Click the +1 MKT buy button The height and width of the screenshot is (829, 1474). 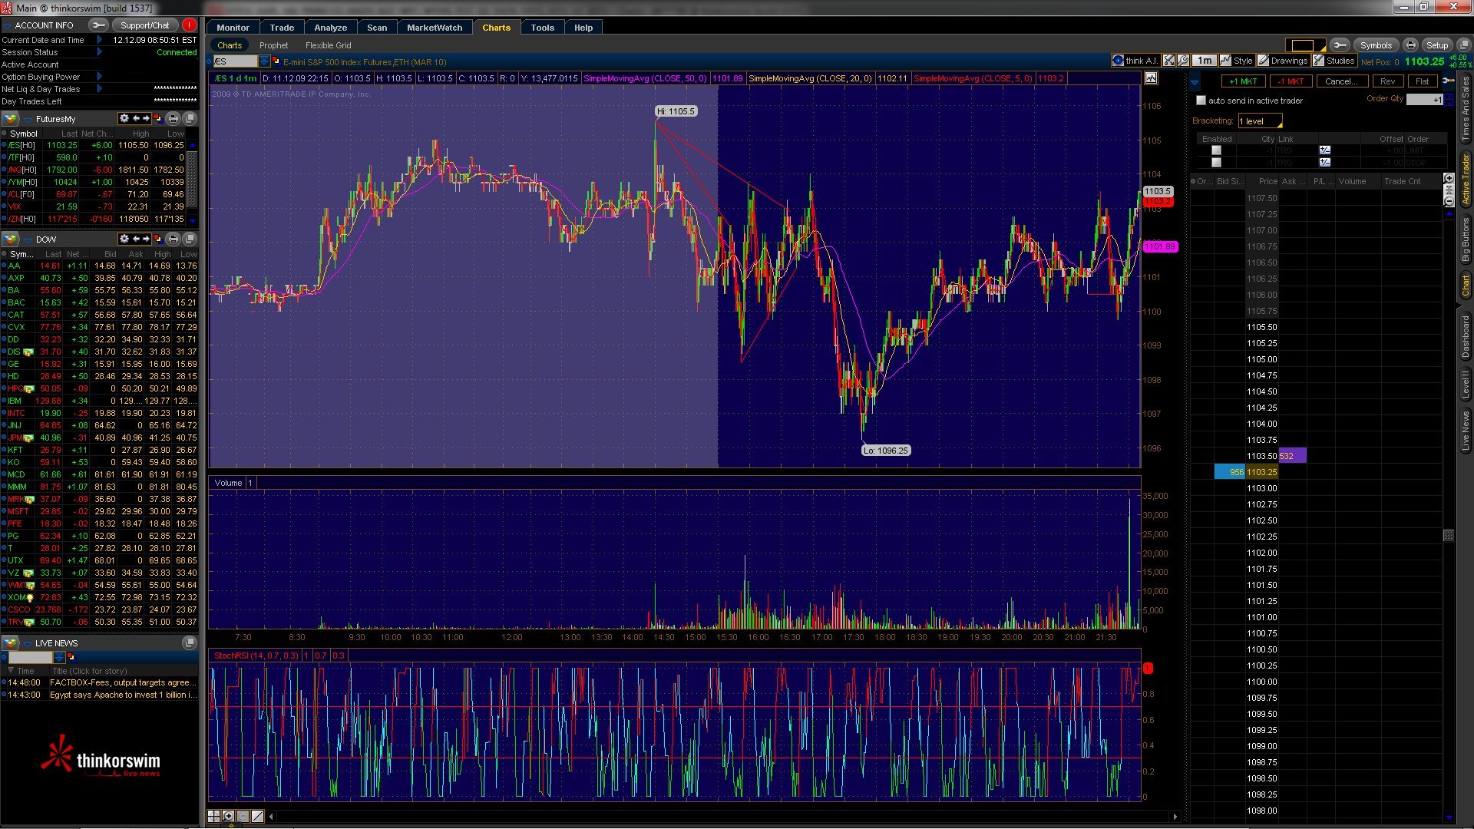[x=1243, y=81]
